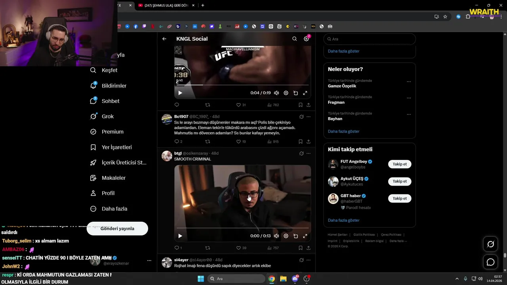
Task: Open Grok icon on Bc1907 post
Action: (301, 117)
